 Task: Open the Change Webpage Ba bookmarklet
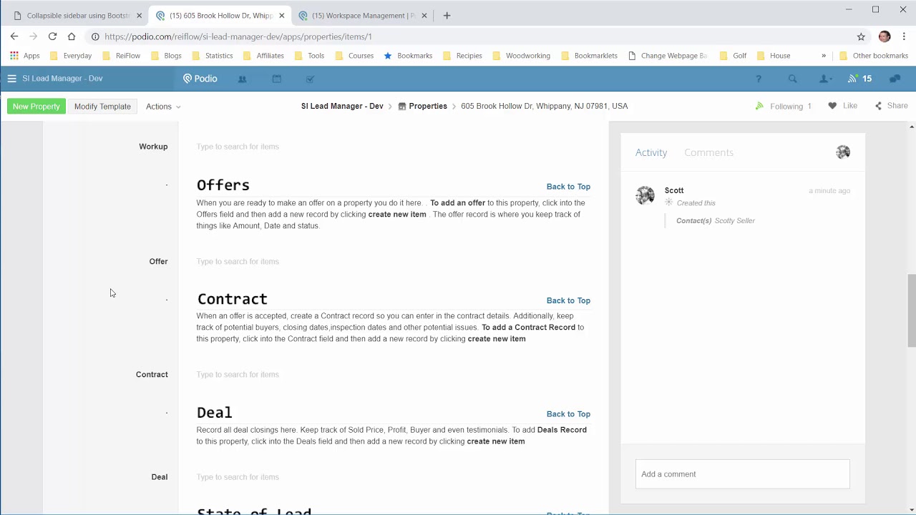coord(668,56)
